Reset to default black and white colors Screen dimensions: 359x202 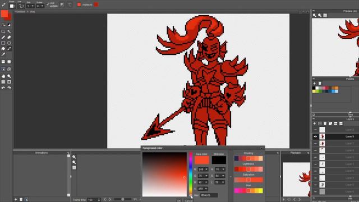(9, 25)
